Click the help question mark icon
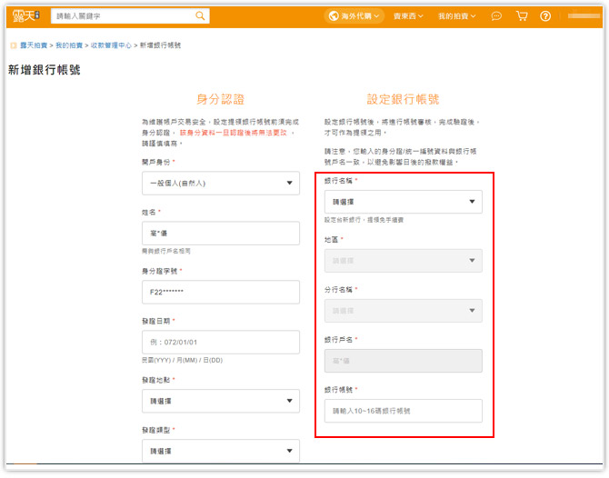Screen dimensions: 609x478 tap(545, 15)
